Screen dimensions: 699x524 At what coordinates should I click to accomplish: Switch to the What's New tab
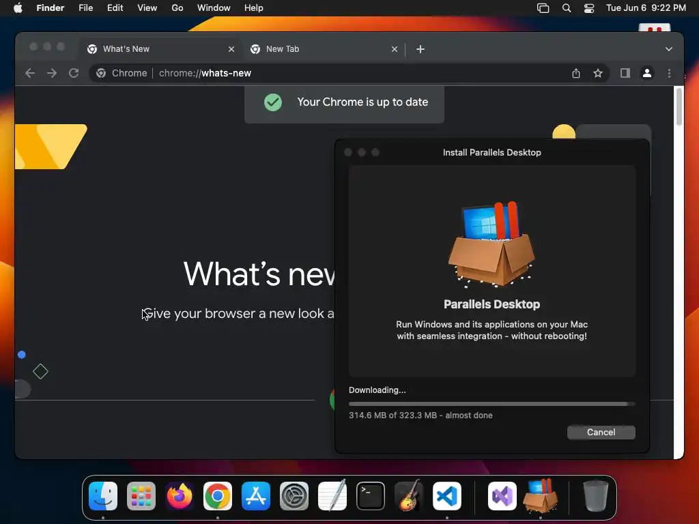160,49
